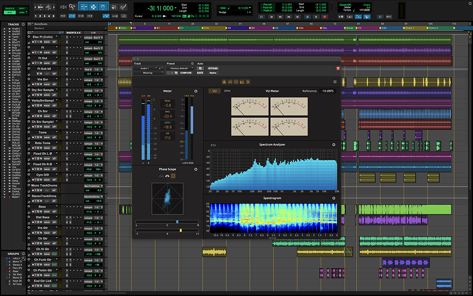Mute the Bass track
This screenshot has height=296, width=473.
pyautogui.click(x=41, y=211)
